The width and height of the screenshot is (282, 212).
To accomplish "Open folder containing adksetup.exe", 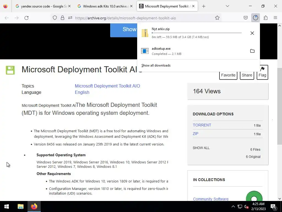I will 252,51.
